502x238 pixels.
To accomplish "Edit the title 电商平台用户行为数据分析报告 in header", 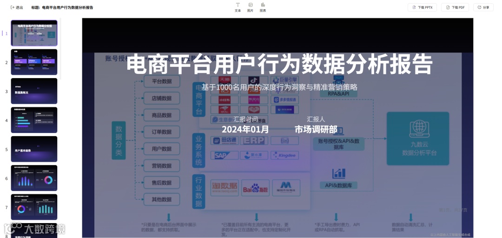I will coord(67,7).
